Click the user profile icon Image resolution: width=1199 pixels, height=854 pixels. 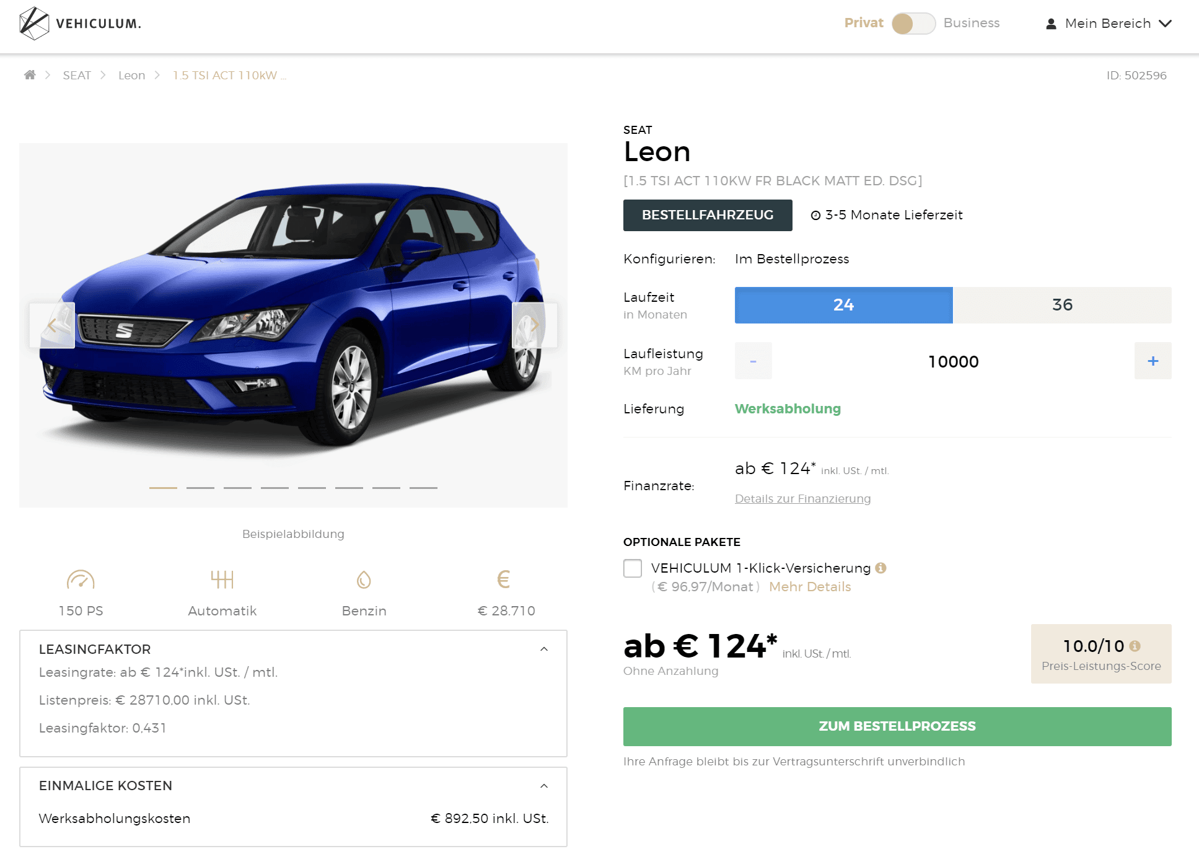[1051, 24]
